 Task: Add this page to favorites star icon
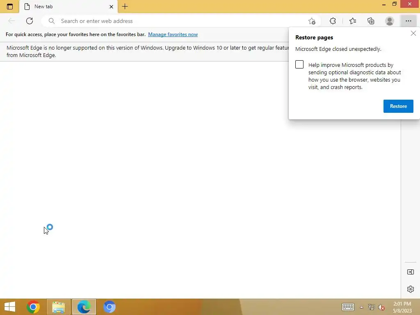(x=312, y=21)
